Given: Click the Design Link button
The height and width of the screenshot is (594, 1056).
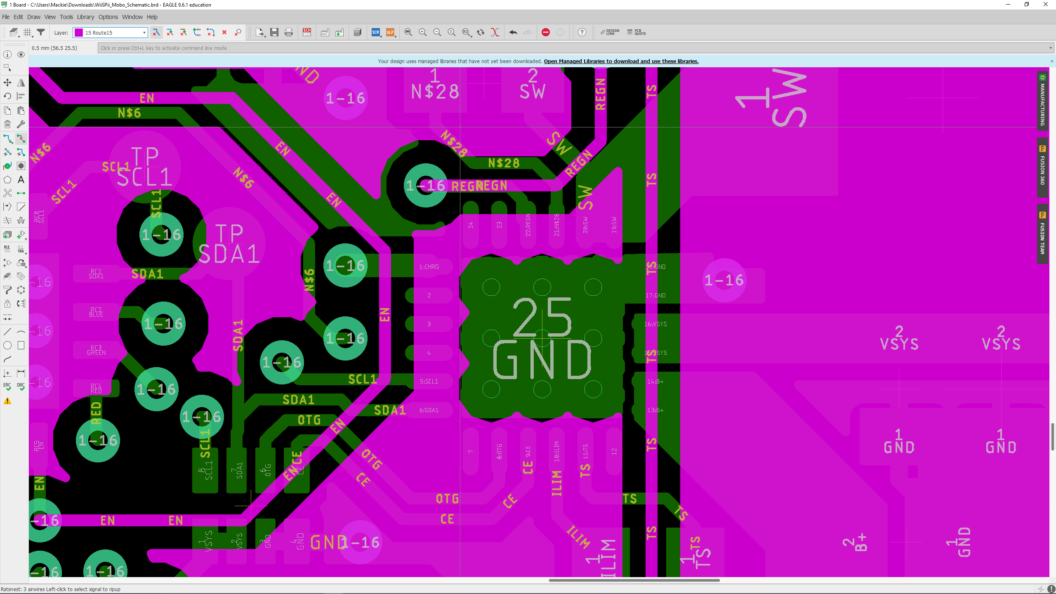Looking at the screenshot, I should pyautogui.click(x=610, y=32).
